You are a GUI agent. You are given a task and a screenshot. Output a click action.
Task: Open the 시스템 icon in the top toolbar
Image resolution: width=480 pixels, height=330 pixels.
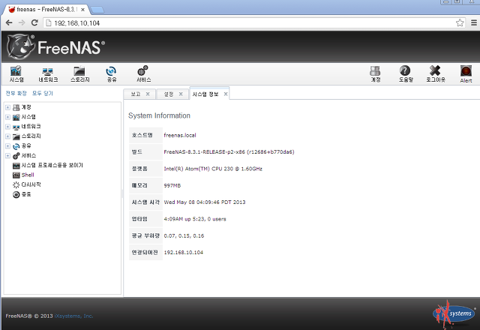[x=16, y=74]
